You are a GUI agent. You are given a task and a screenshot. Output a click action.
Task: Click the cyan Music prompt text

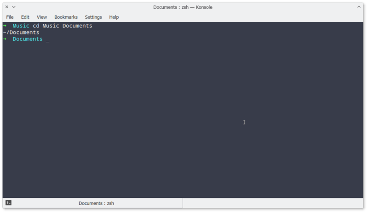point(21,26)
